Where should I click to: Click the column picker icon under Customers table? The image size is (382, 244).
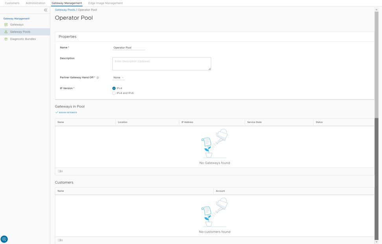pyautogui.click(x=60, y=240)
